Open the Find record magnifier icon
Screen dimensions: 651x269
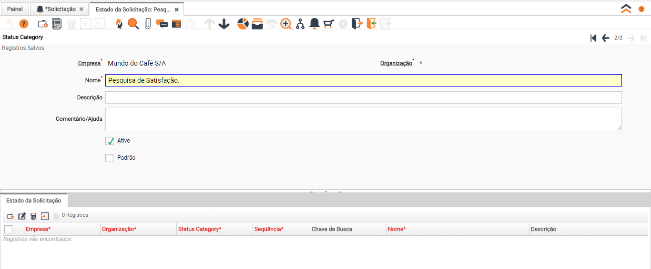(133, 24)
